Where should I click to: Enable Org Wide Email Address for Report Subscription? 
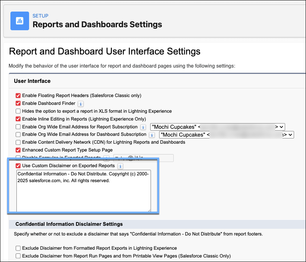coord(18,127)
